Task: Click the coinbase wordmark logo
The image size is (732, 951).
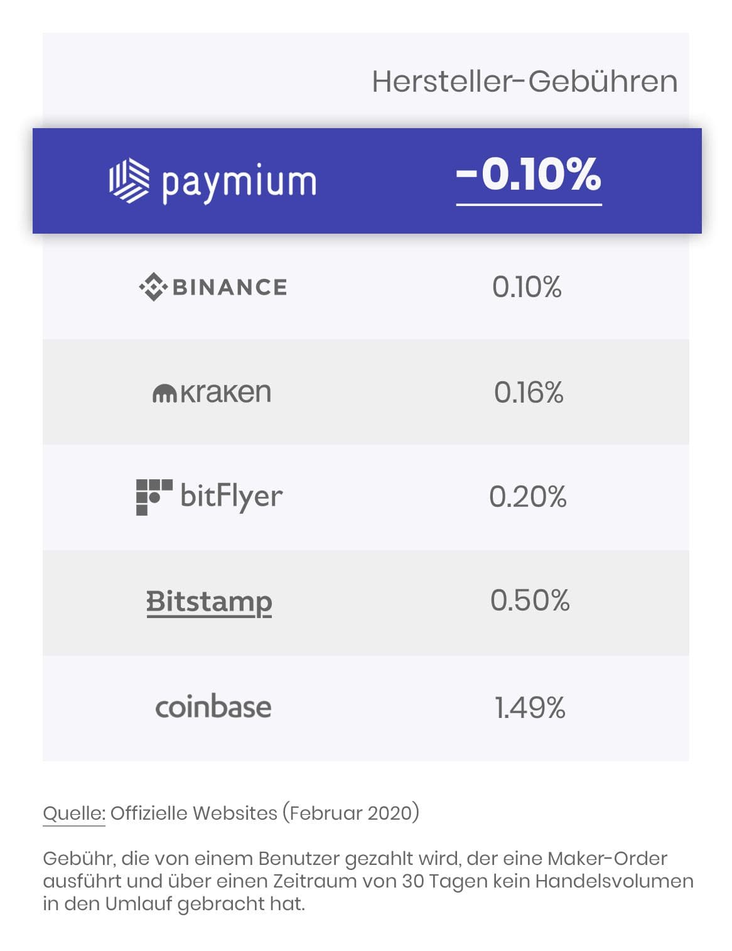Action: coord(213,707)
